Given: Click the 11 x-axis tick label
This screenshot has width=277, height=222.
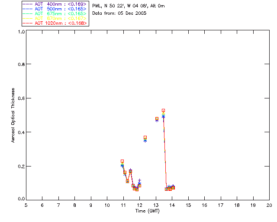Looking at the screenshot, I should 123,205.
